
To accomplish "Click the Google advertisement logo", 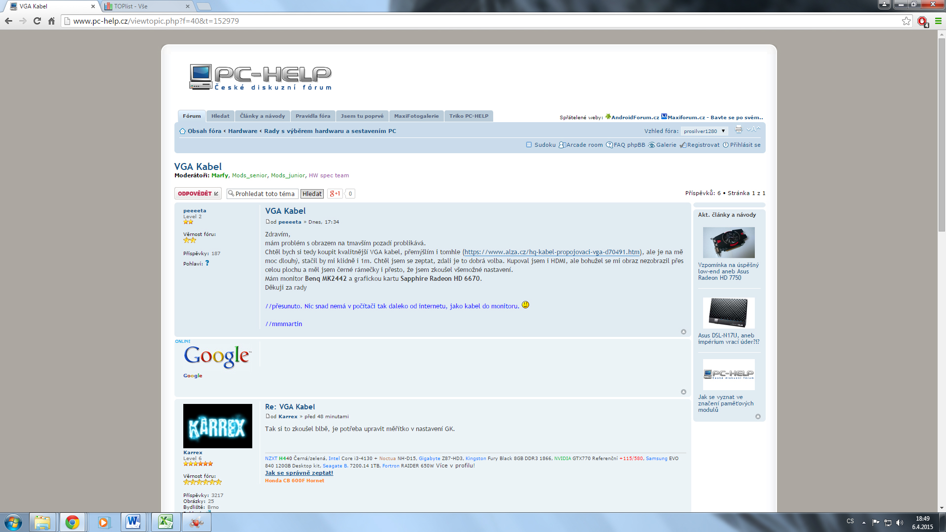I will point(217,357).
